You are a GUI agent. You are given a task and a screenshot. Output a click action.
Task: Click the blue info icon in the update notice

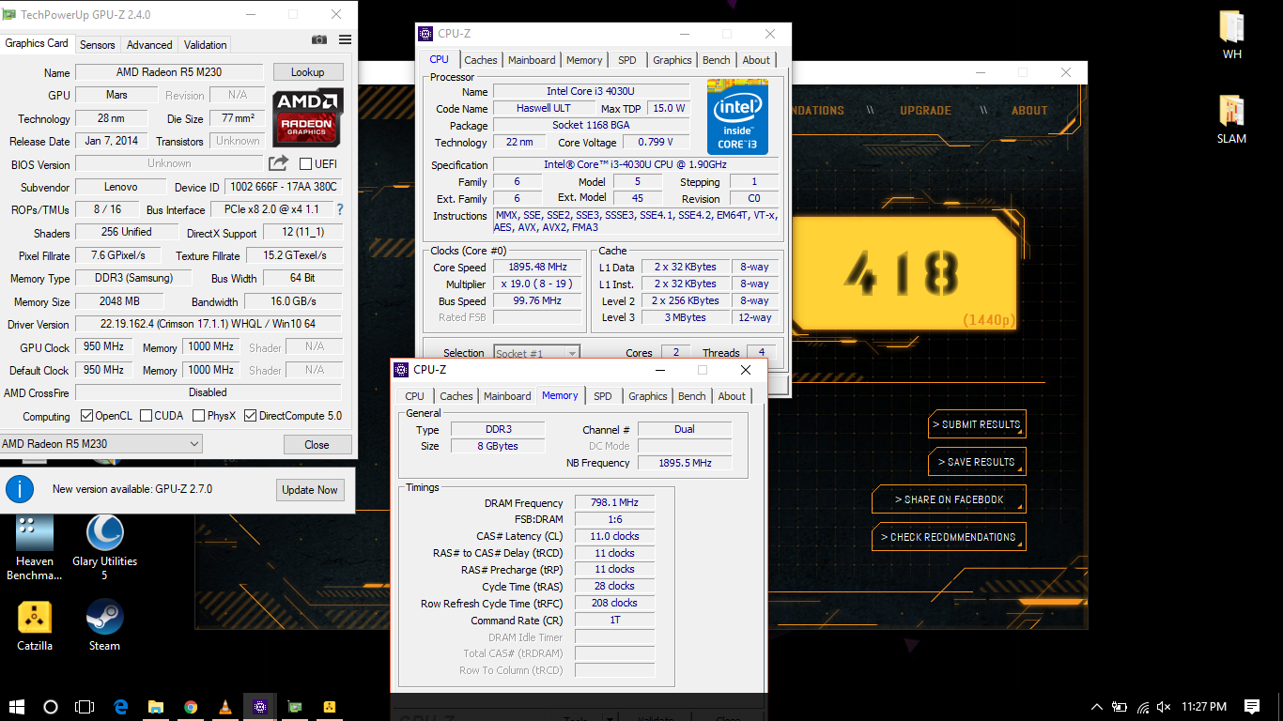pyautogui.click(x=20, y=489)
